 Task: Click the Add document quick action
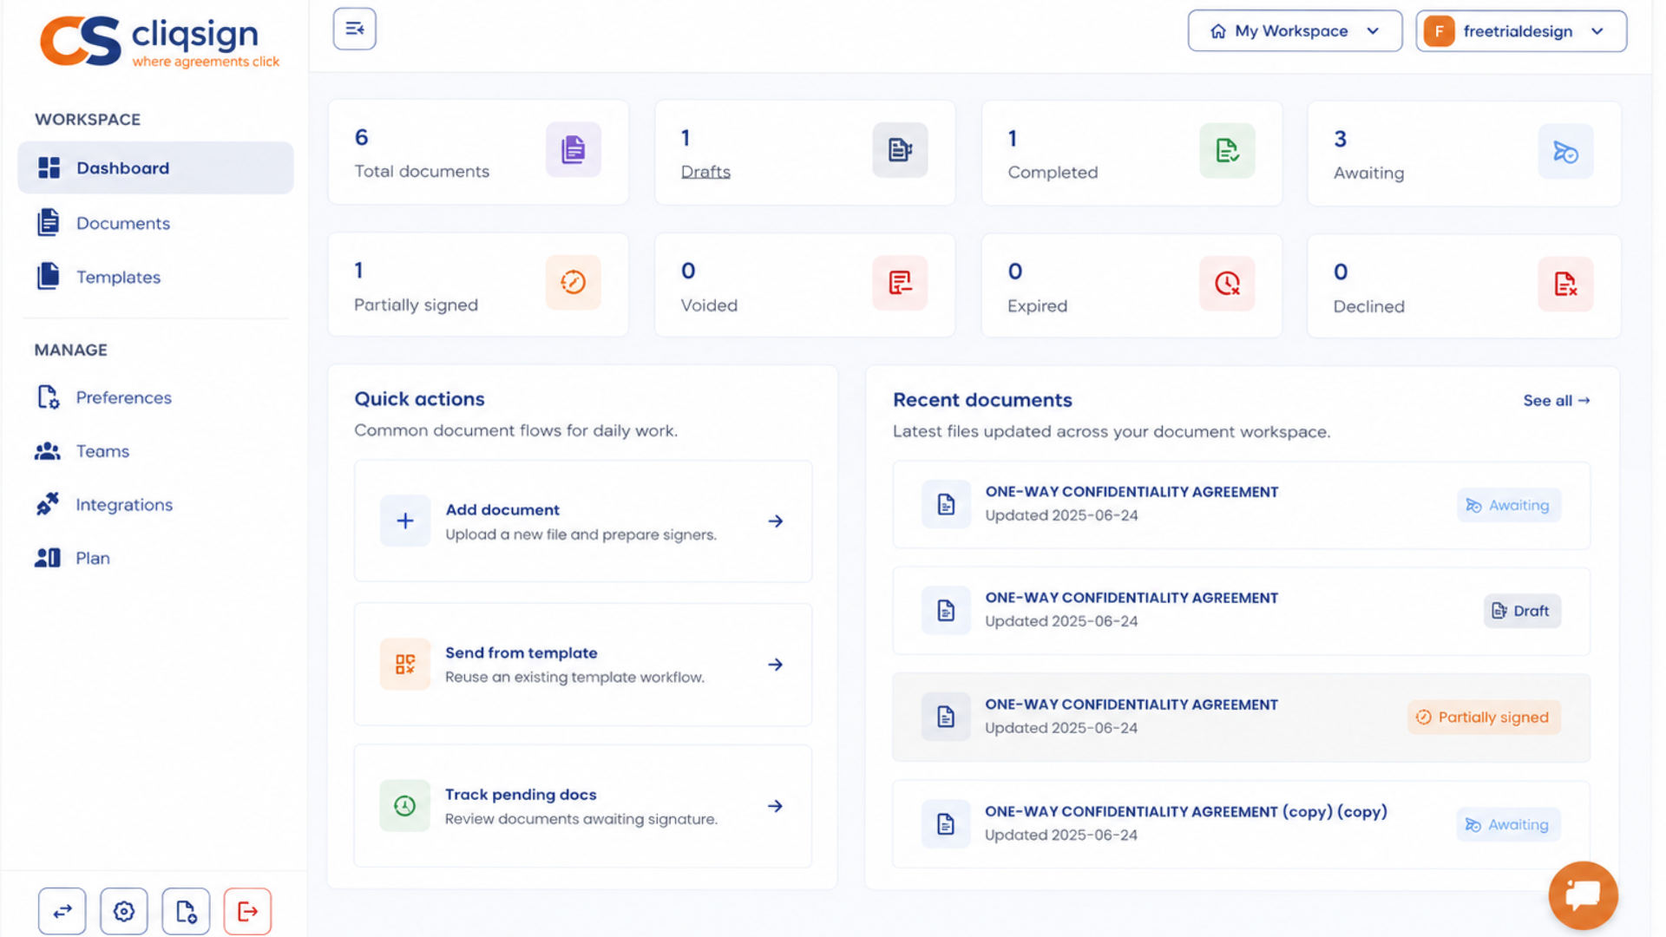point(583,521)
